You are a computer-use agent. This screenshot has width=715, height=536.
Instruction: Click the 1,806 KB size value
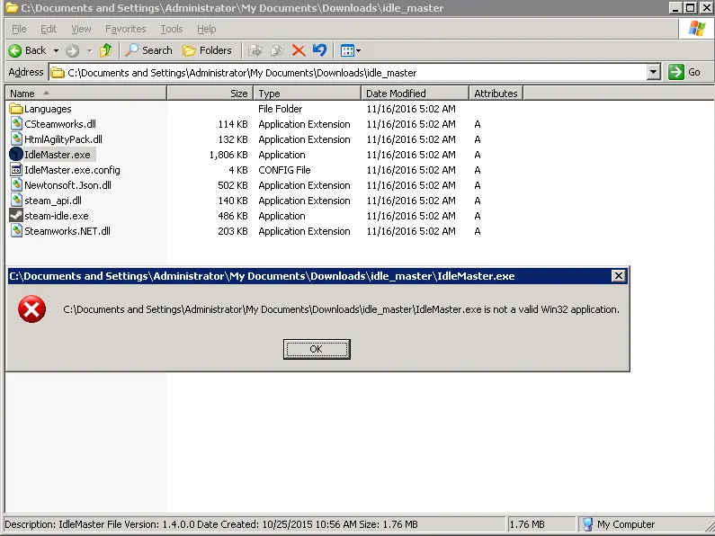[x=228, y=155]
